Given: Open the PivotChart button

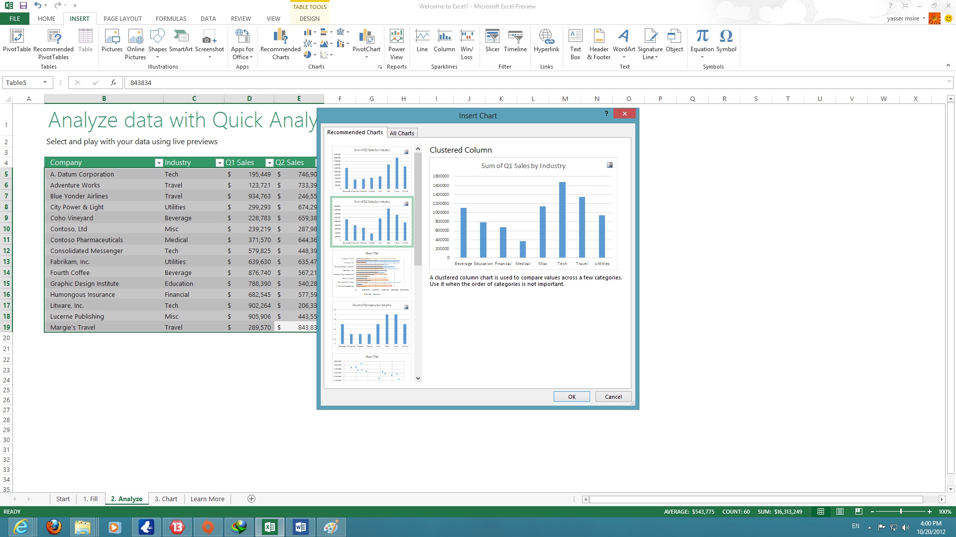Looking at the screenshot, I should point(366,44).
